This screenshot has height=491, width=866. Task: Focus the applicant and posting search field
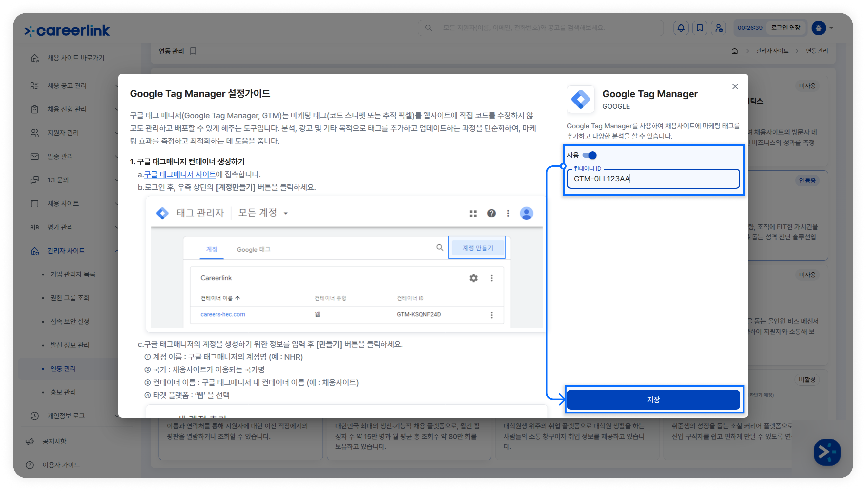pos(540,28)
